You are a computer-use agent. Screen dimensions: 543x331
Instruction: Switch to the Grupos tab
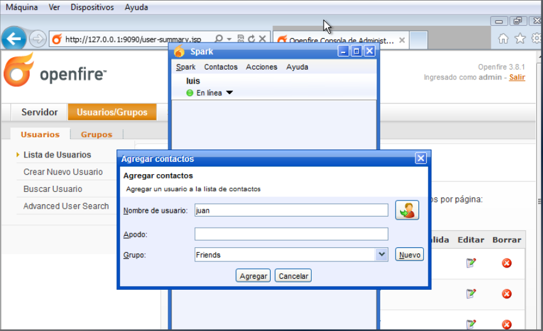coord(97,134)
